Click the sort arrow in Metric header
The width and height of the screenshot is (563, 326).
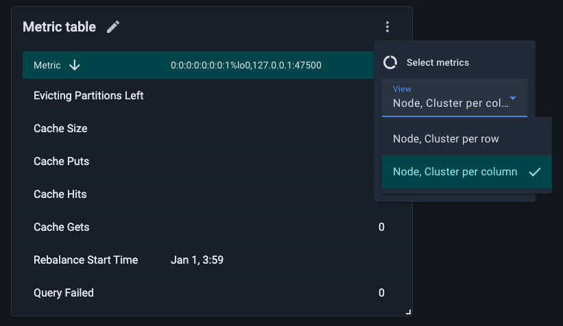coord(75,65)
